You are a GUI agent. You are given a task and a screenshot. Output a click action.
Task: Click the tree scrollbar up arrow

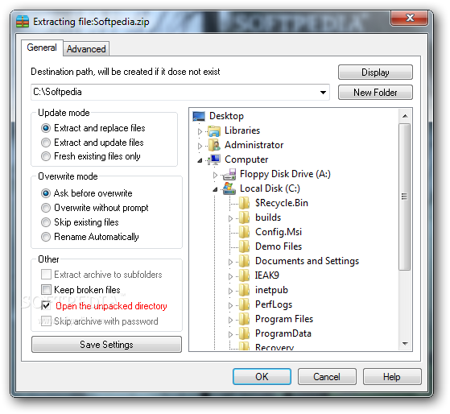pos(405,116)
